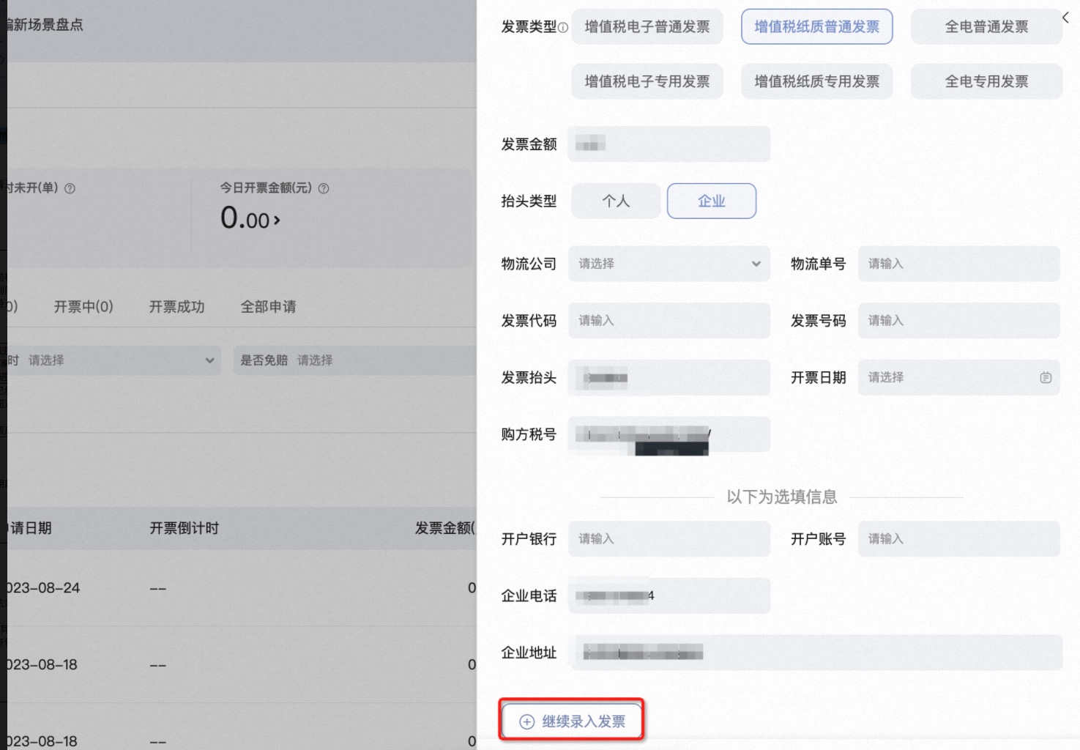Click the 继续录入发票 button
This screenshot has height=750, width=1080.
pyautogui.click(x=573, y=721)
